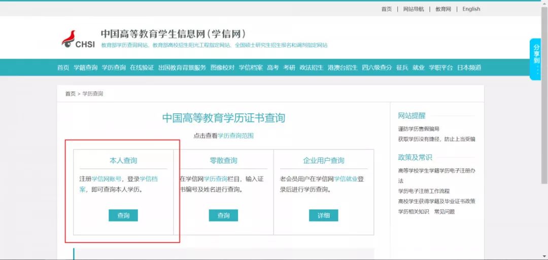Image resolution: width=548 pixels, height=260 pixels.
Task: Open the 常见问题 link
Action: [x=444, y=211]
